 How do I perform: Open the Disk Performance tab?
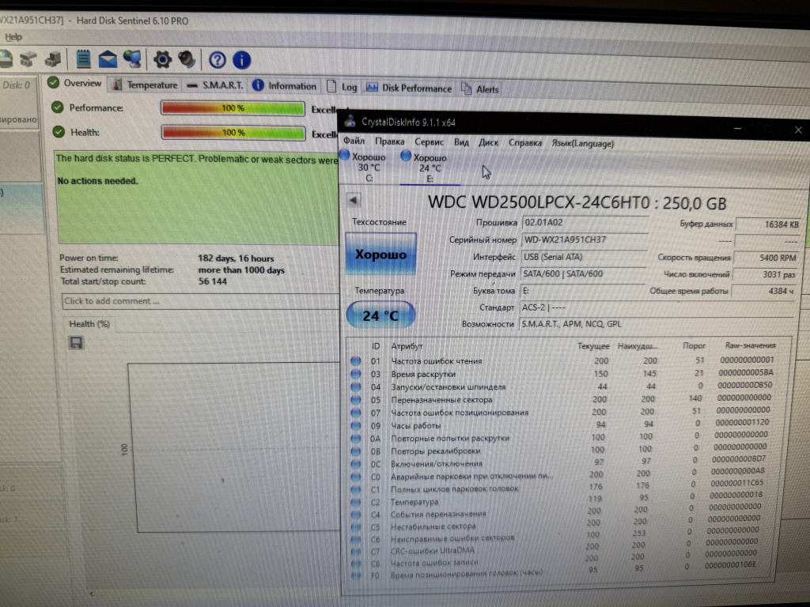click(x=409, y=89)
